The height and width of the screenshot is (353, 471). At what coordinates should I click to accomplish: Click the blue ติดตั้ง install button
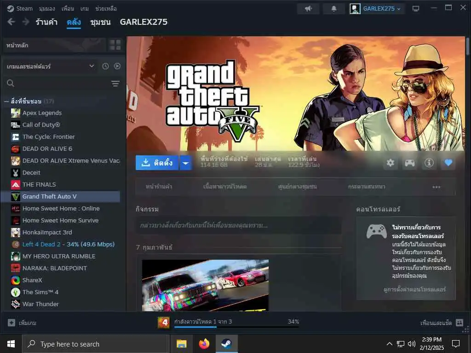(157, 163)
